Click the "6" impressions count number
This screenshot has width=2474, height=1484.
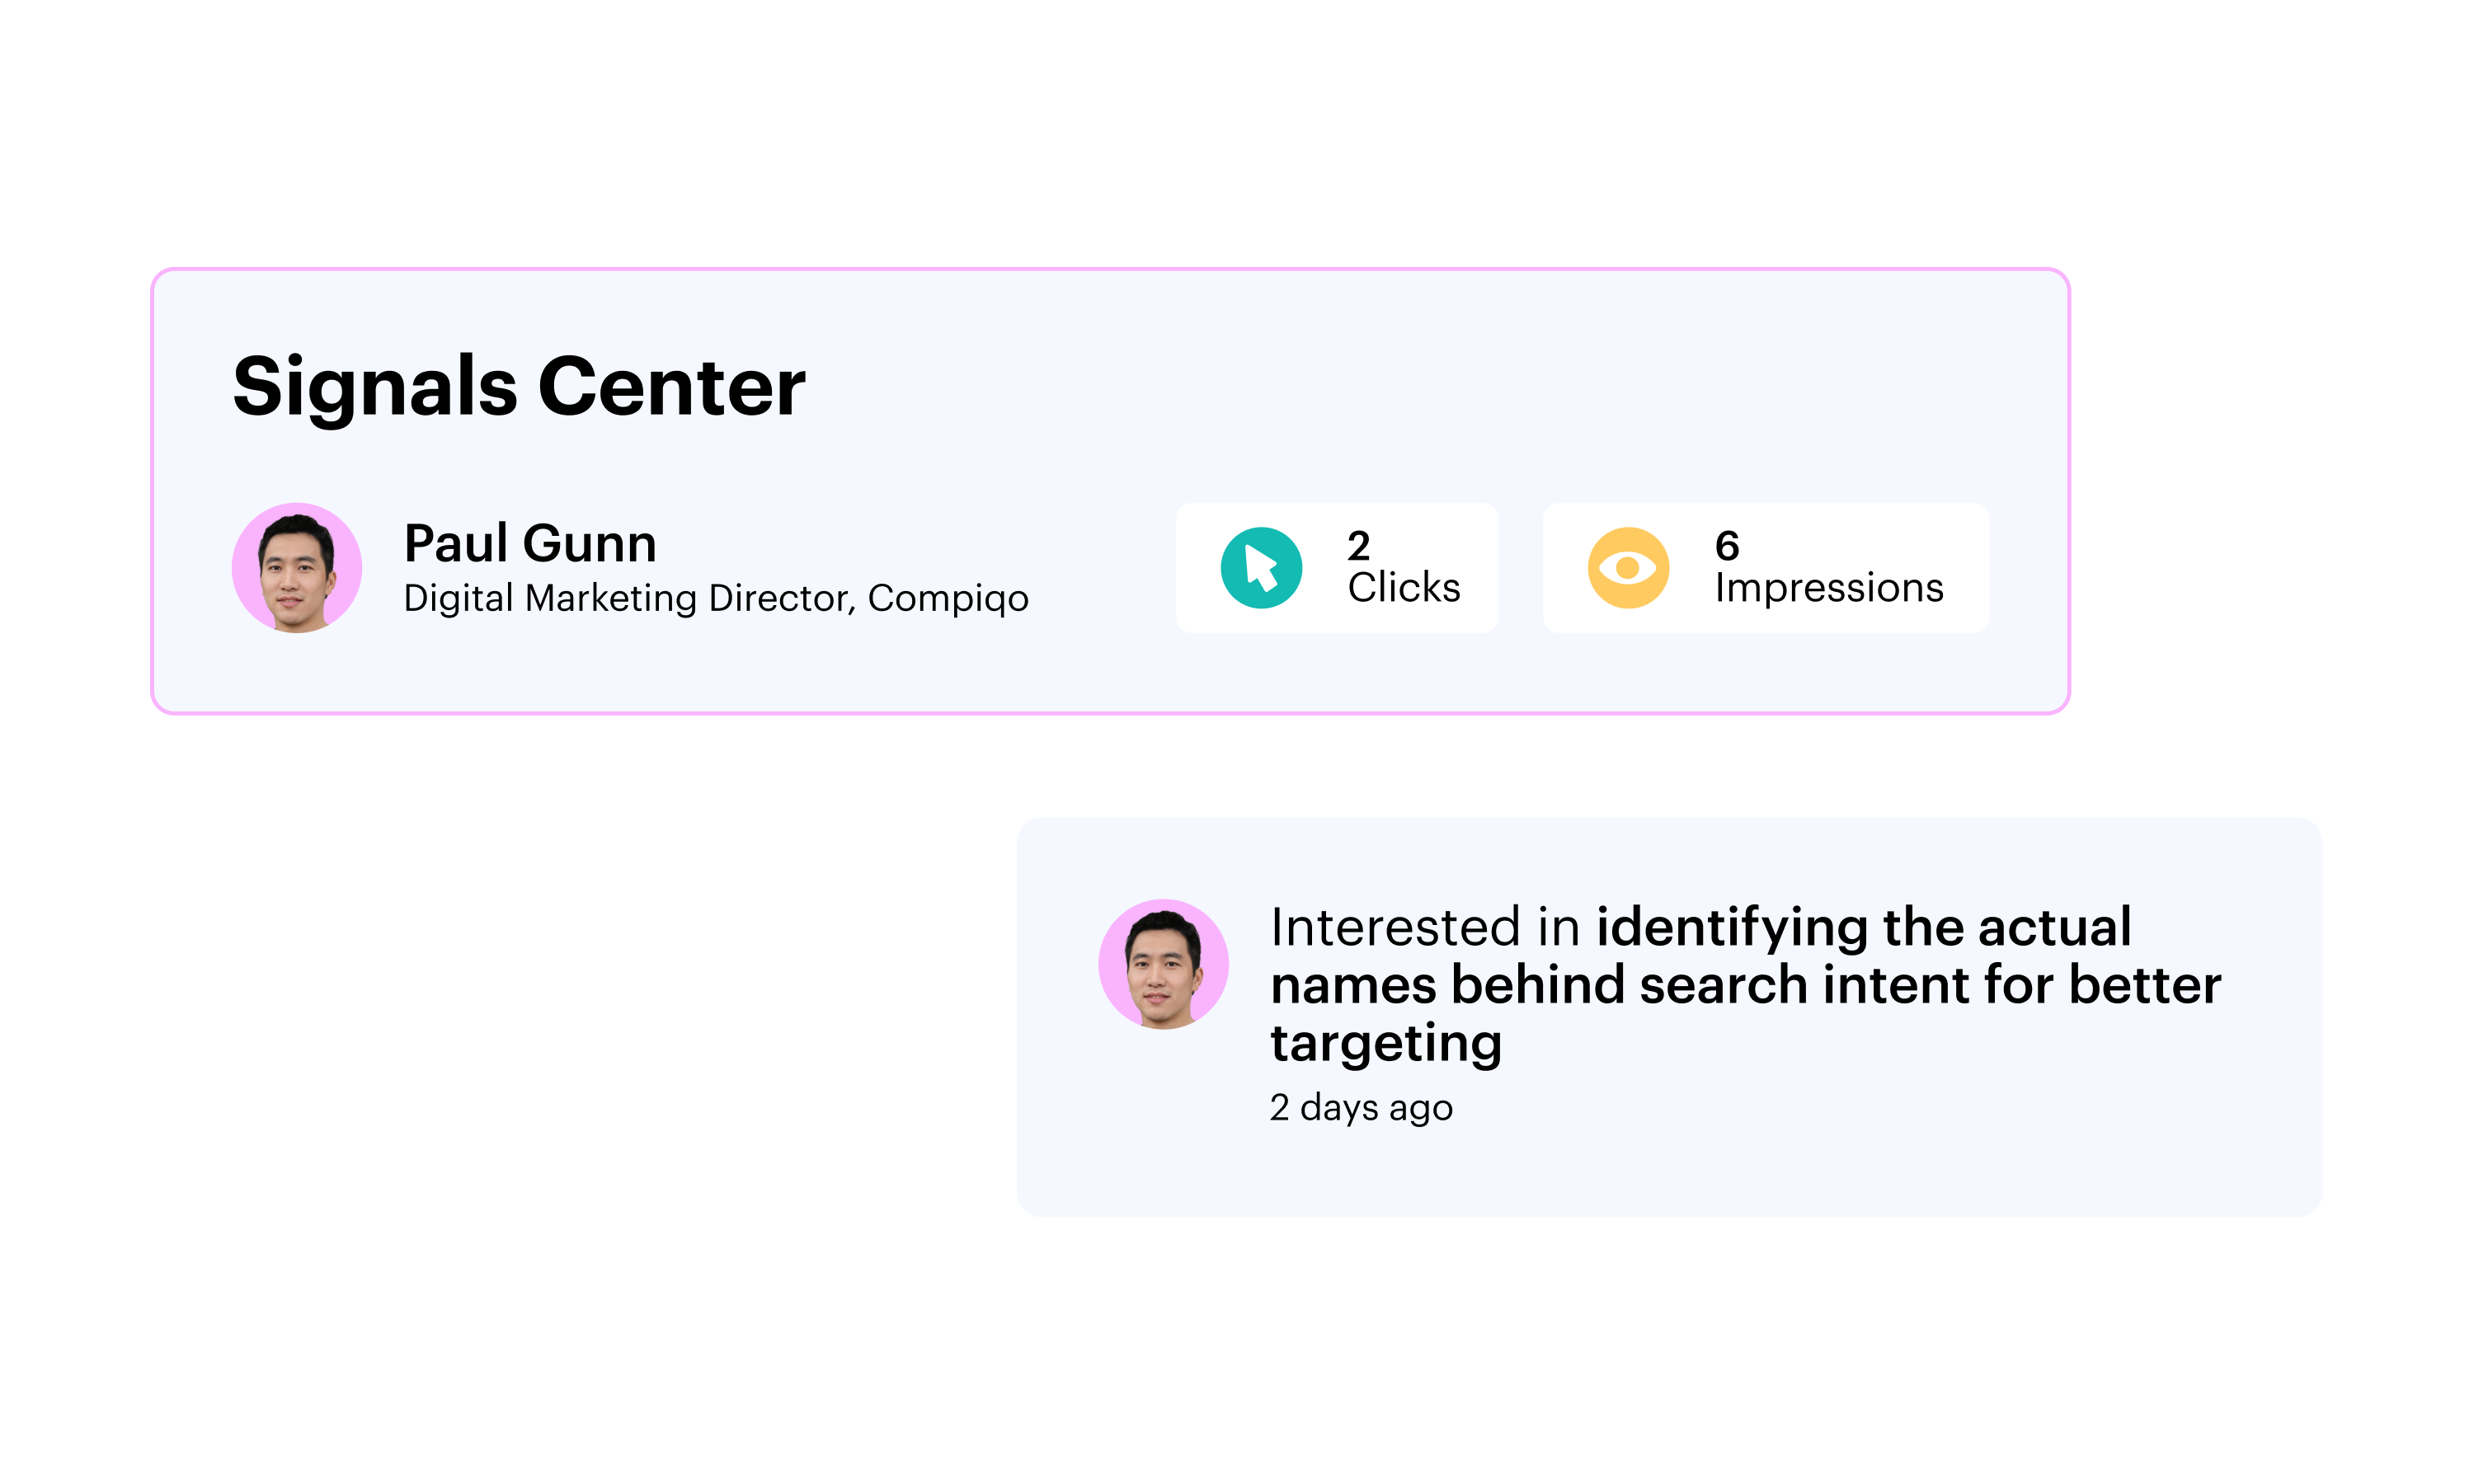1727,545
